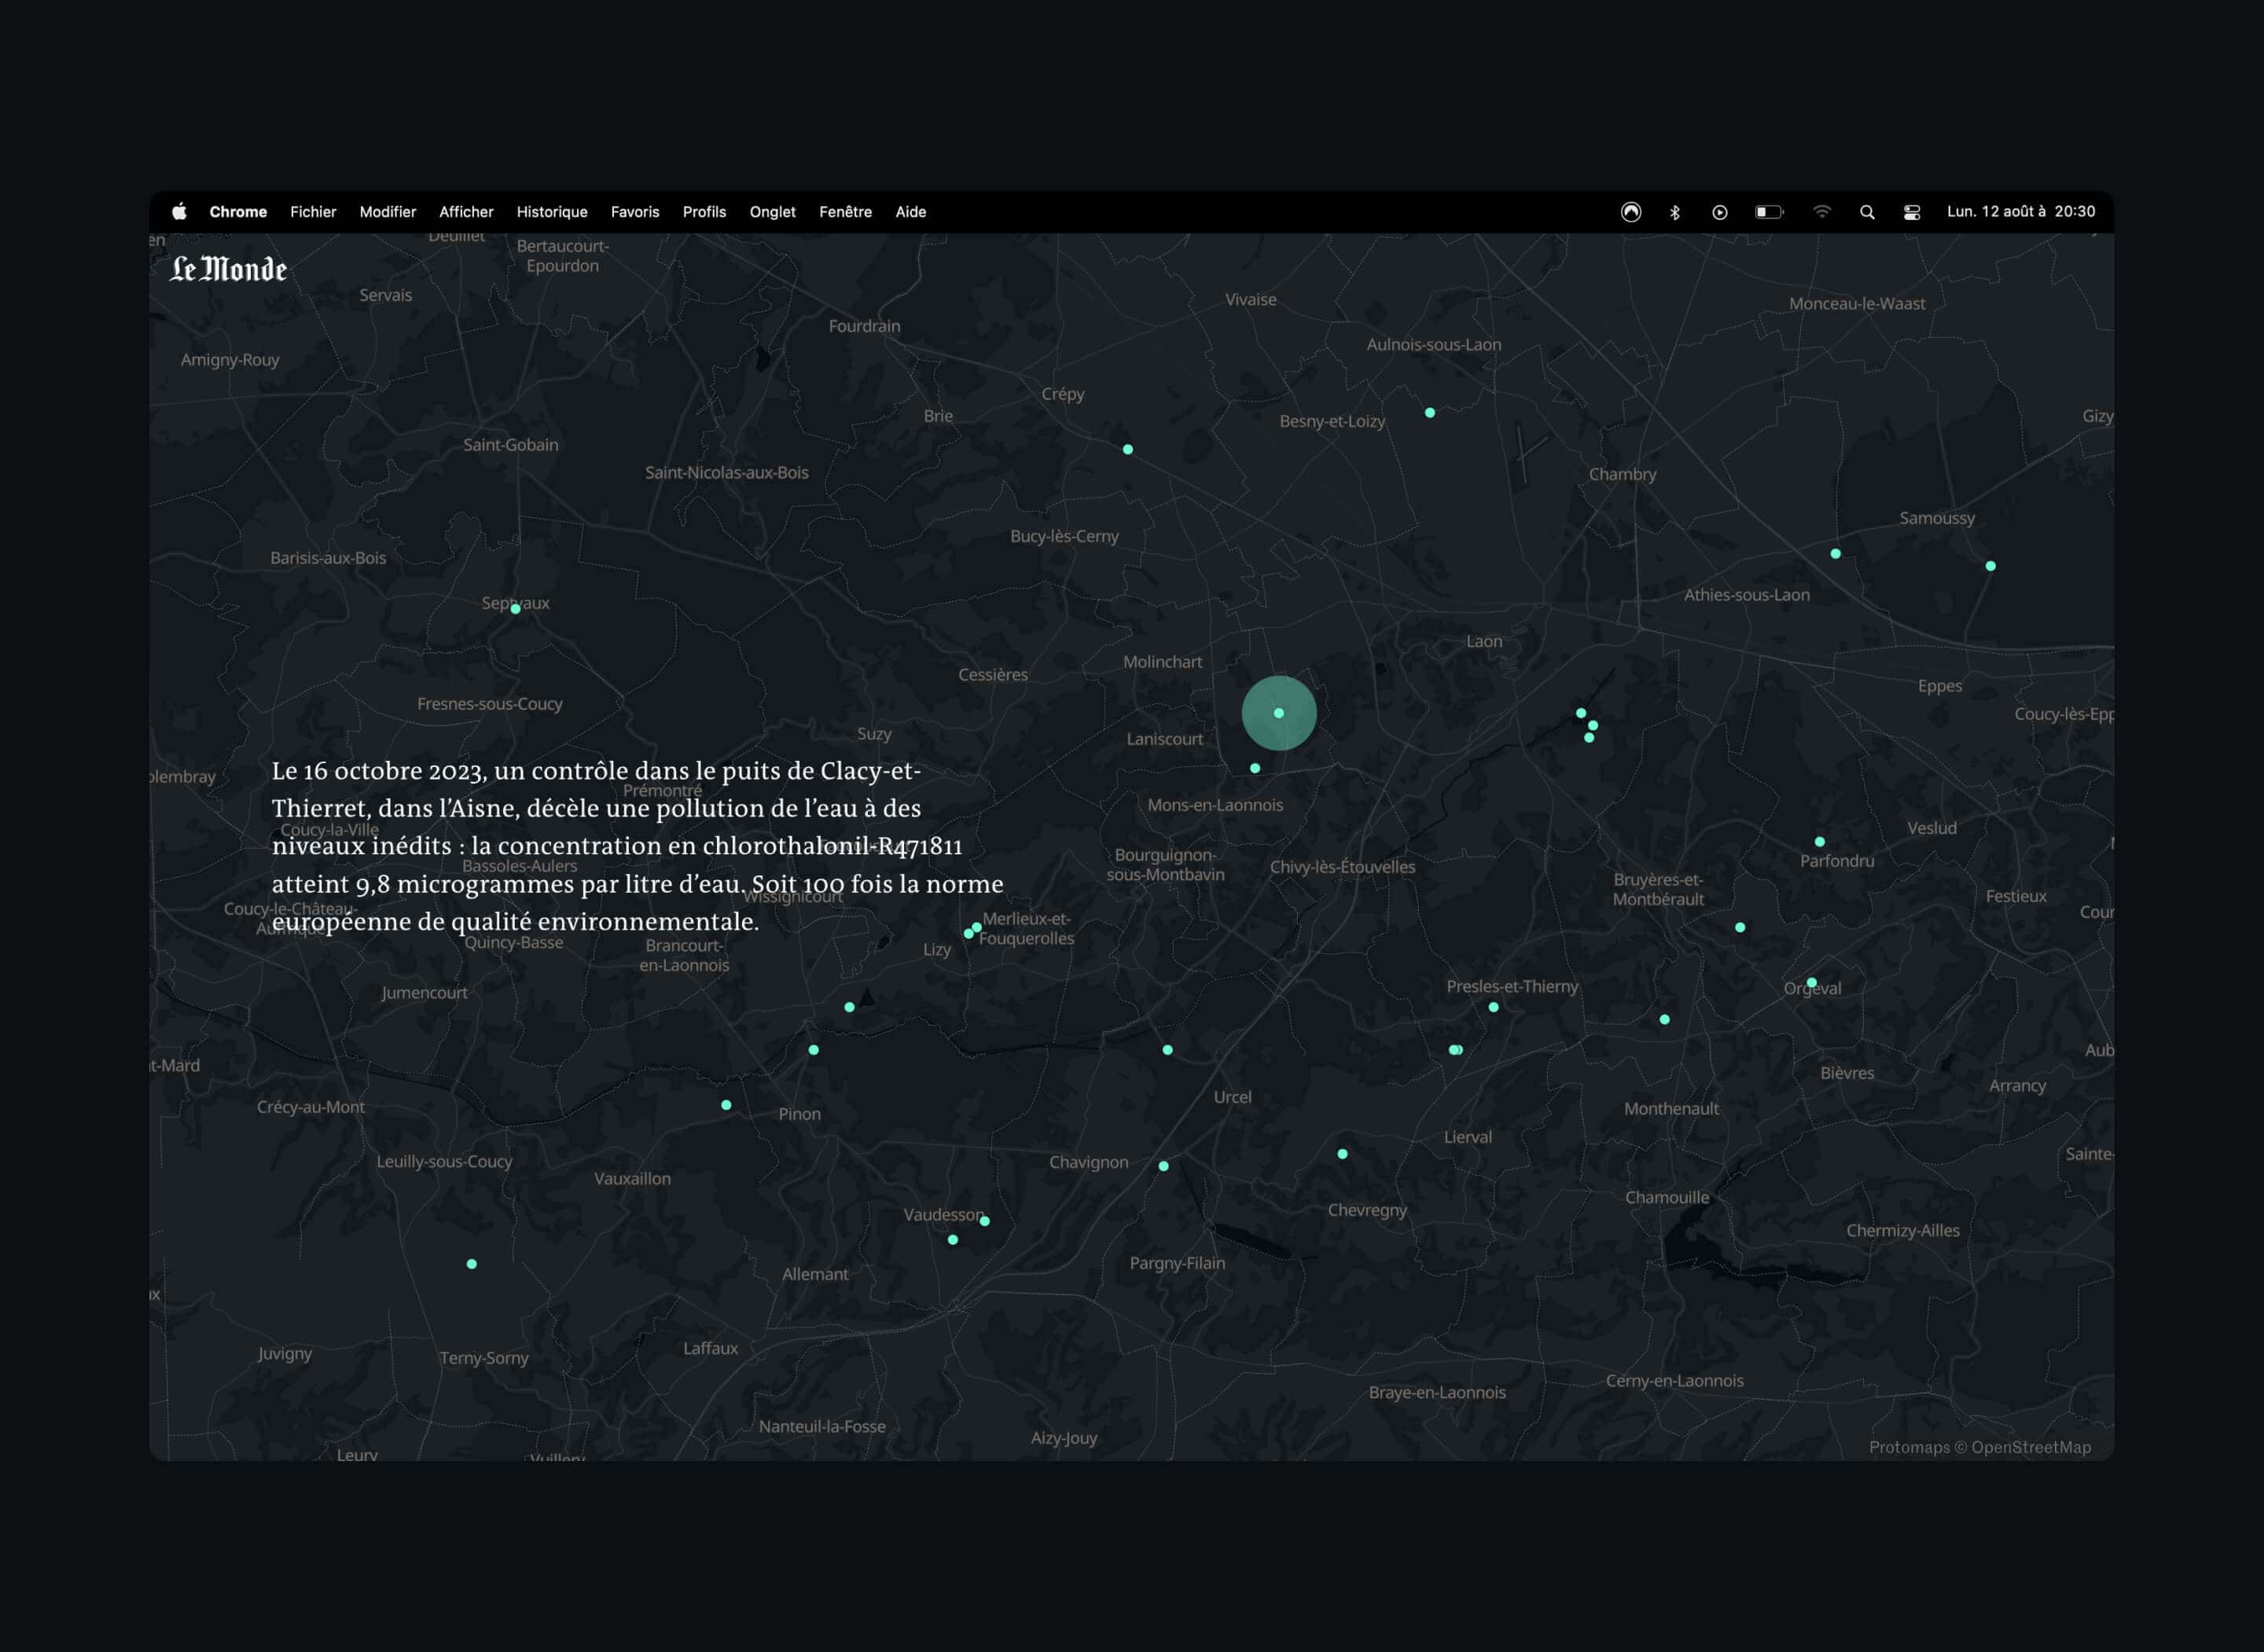Click the circular profile icon in menu bar
The width and height of the screenshot is (2264, 1652).
pos(1631,211)
